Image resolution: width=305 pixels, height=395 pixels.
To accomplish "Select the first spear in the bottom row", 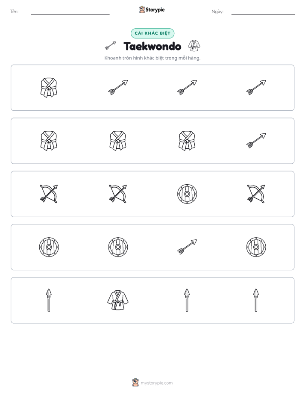I will [49, 300].
